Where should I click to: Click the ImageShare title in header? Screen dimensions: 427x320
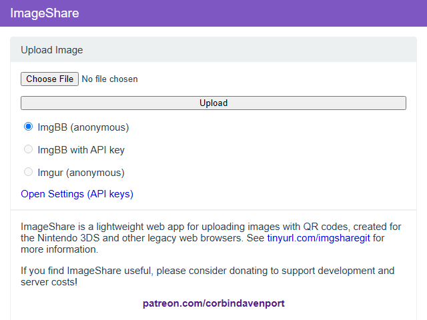click(45, 13)
